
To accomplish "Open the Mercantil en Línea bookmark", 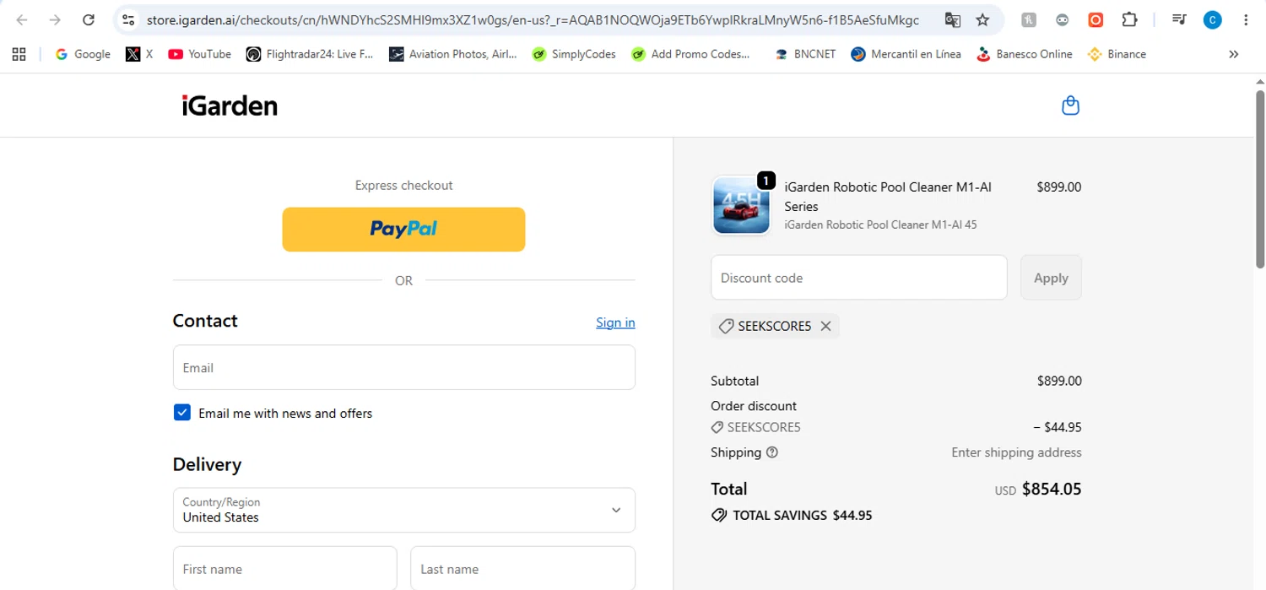I will (906, 54).
